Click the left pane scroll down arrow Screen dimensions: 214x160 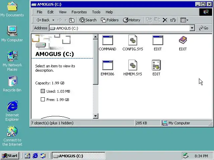(95, 116)
